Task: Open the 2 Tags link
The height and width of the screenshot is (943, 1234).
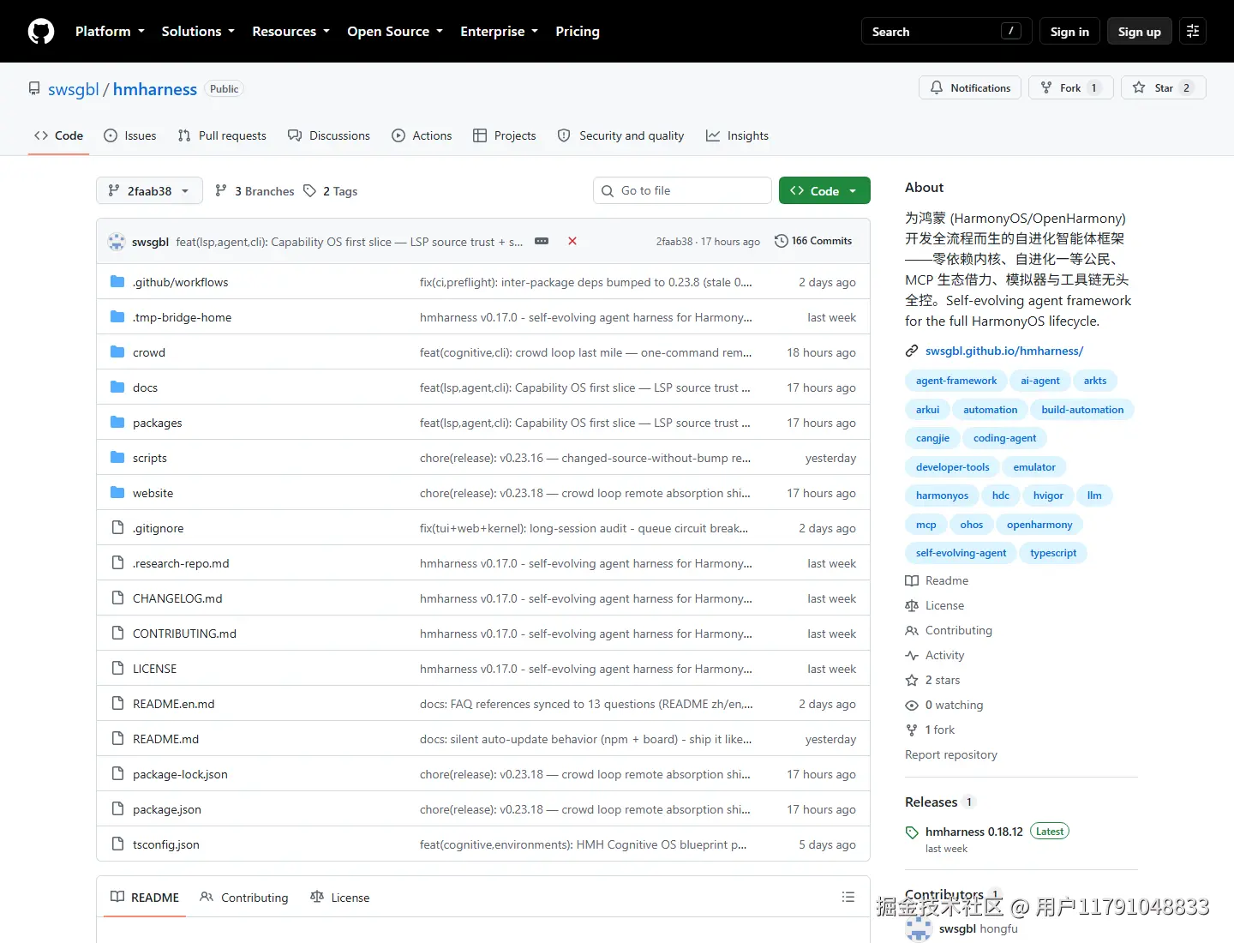Action: [331, 191]
